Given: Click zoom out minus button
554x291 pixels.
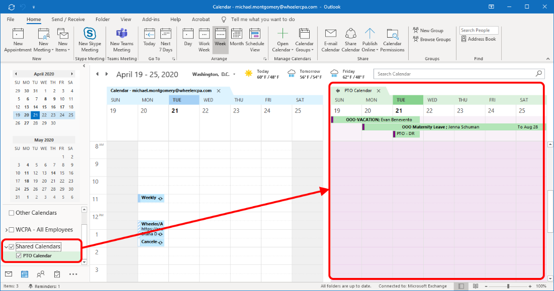Looking at the screenshot, I should (486, 286).
